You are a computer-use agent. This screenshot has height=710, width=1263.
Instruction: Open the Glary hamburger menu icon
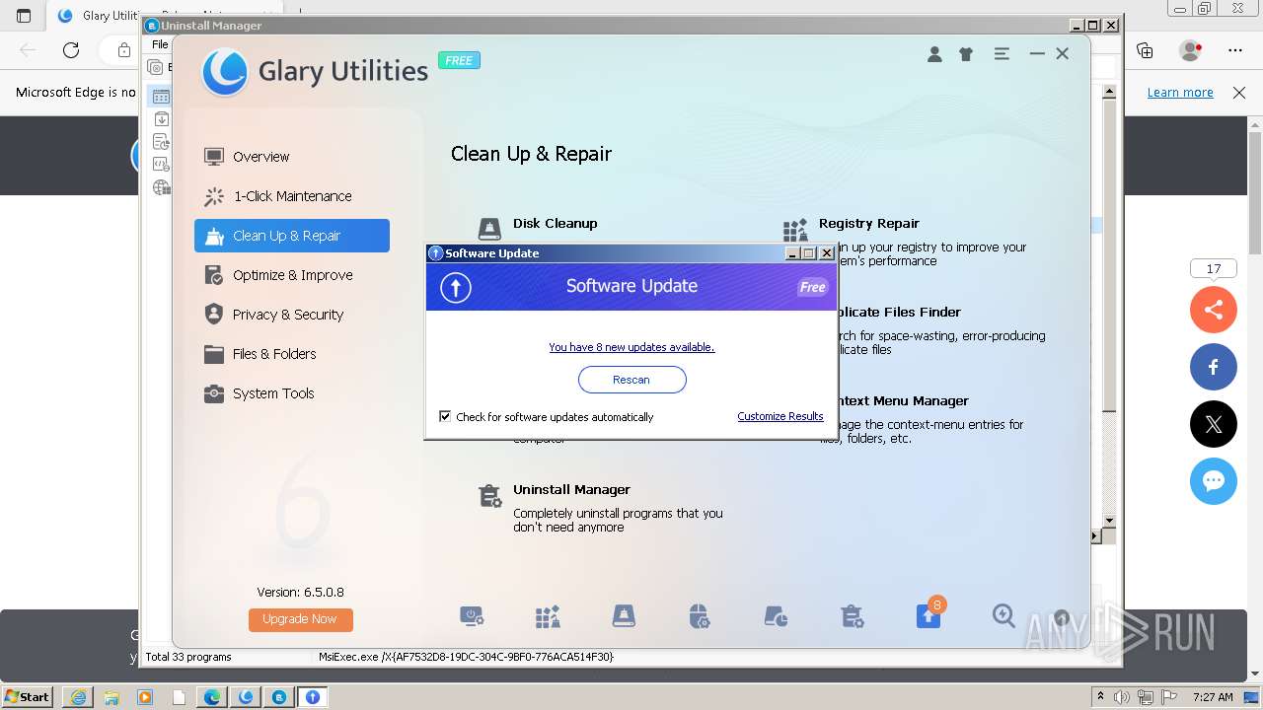(1002, 54)
